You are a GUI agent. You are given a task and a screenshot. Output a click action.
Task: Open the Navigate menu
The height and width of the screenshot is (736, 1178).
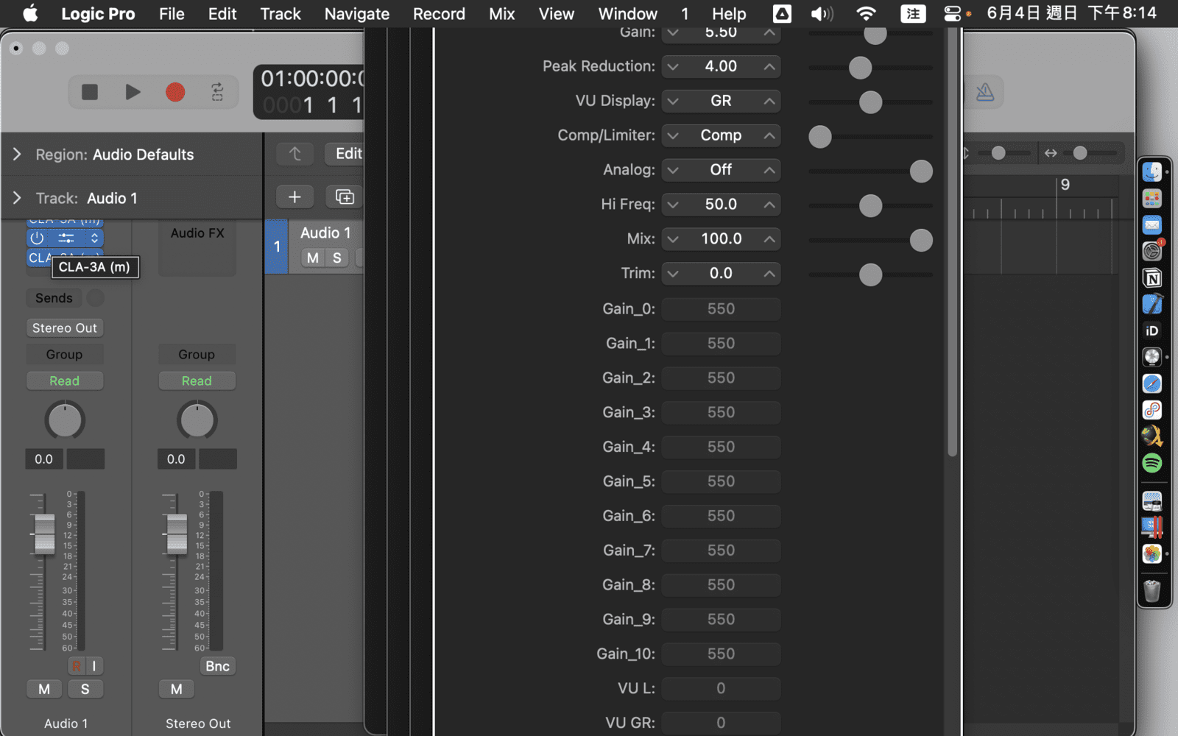click(356, 14)
